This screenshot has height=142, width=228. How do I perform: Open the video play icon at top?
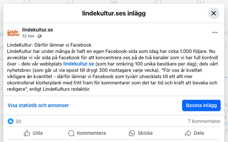[201, 2]
